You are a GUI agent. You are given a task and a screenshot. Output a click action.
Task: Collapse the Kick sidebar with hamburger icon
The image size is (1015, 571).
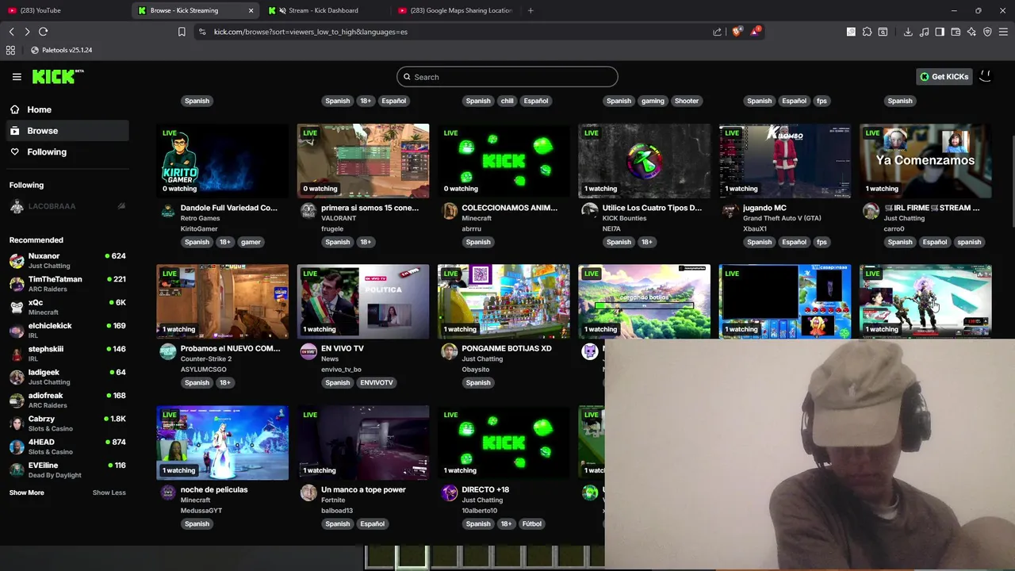pyautogui.click(x=17, y=77)
